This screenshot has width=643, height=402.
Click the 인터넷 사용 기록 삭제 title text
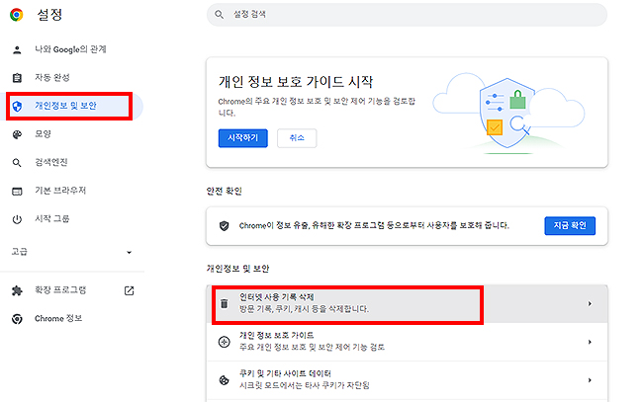coord(277,296)
